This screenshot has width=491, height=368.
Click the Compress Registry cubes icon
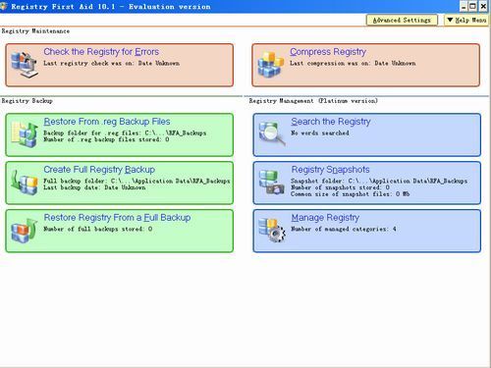[270, 64]
